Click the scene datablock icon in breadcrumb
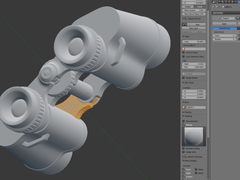The height and width of the screenshot is (180, 240). [216, 7]
